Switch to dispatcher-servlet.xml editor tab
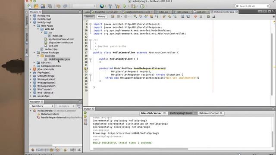276x155 pixels. click(106, 12)
